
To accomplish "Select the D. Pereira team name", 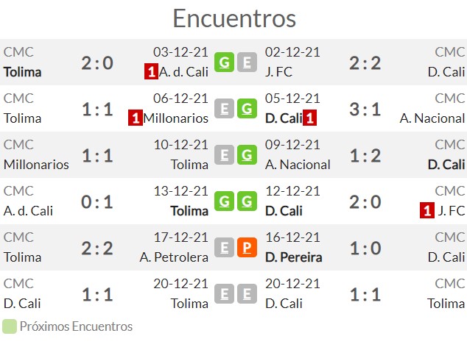I will (x=293, y=257).
